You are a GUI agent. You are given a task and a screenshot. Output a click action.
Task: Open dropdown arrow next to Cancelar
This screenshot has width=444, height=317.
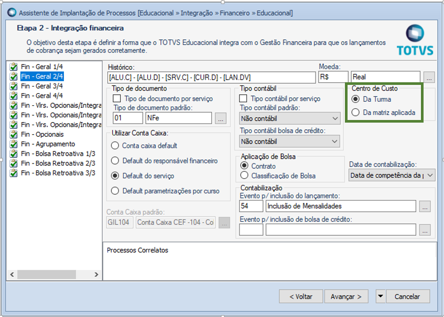click(381, 297)
